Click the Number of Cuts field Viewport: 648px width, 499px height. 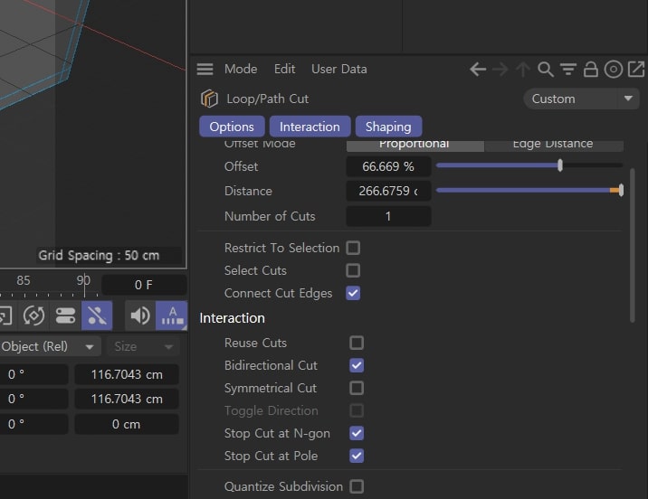click(x=388, y=216)
